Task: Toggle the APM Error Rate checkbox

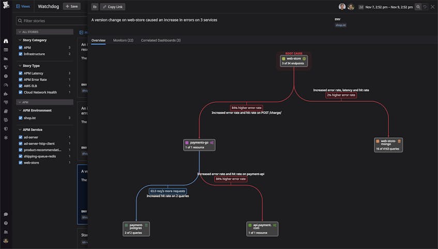Action: (20, 80)
